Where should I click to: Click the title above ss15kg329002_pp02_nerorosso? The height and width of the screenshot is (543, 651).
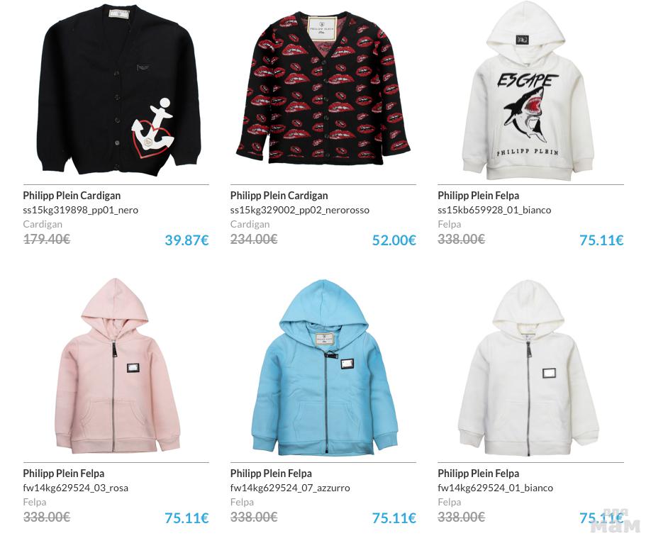point(279,196)
